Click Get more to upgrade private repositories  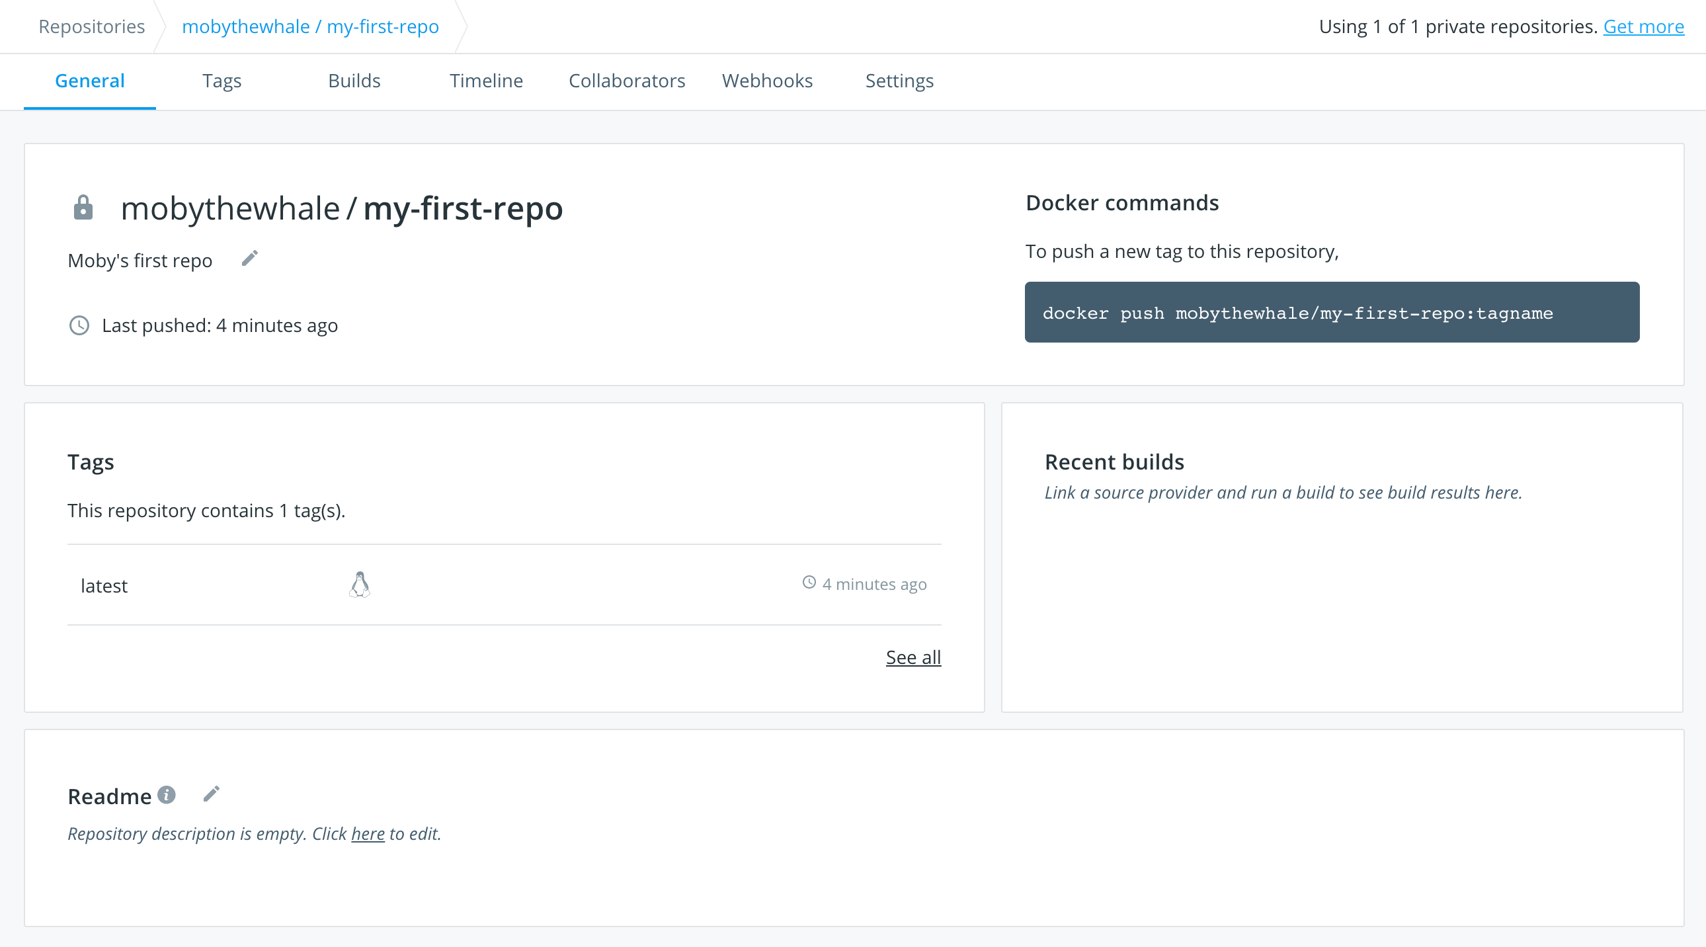tap(1643, 26)
